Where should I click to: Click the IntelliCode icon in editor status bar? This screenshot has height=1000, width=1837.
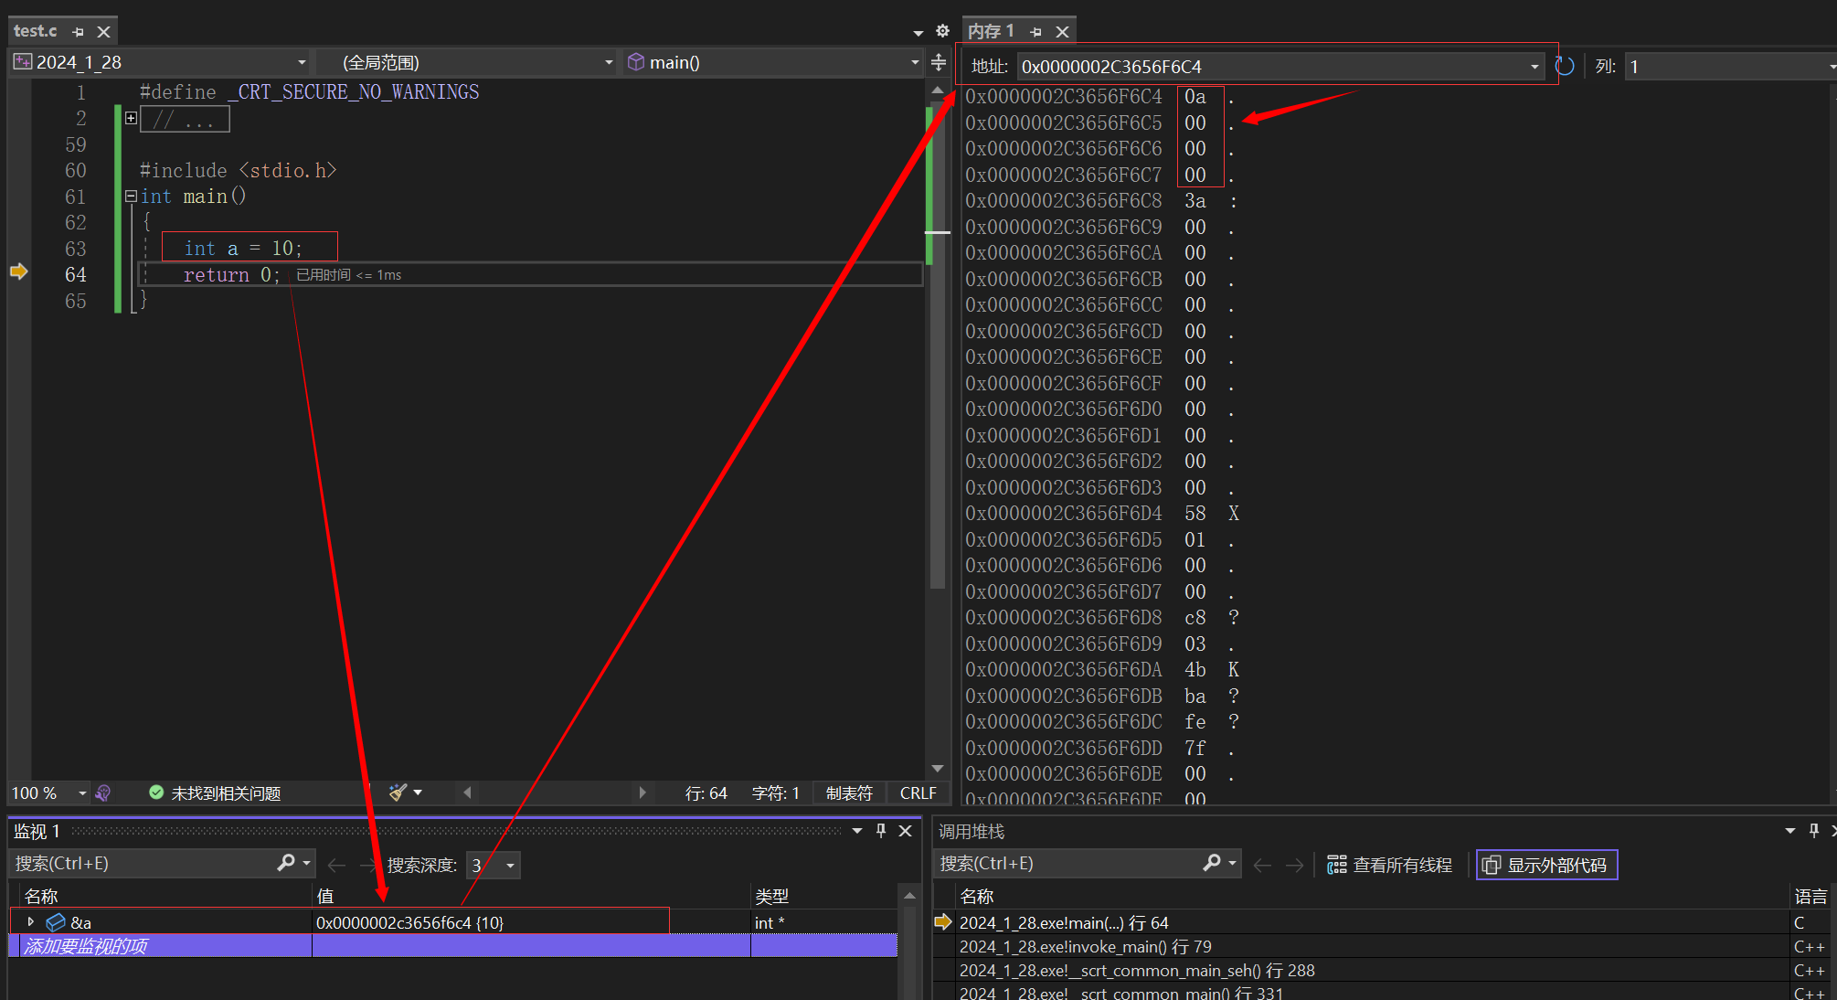[x=103, y=793]
